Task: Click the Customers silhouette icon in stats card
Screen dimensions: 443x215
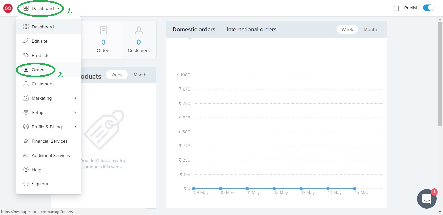Action: (x=139, y=31)
